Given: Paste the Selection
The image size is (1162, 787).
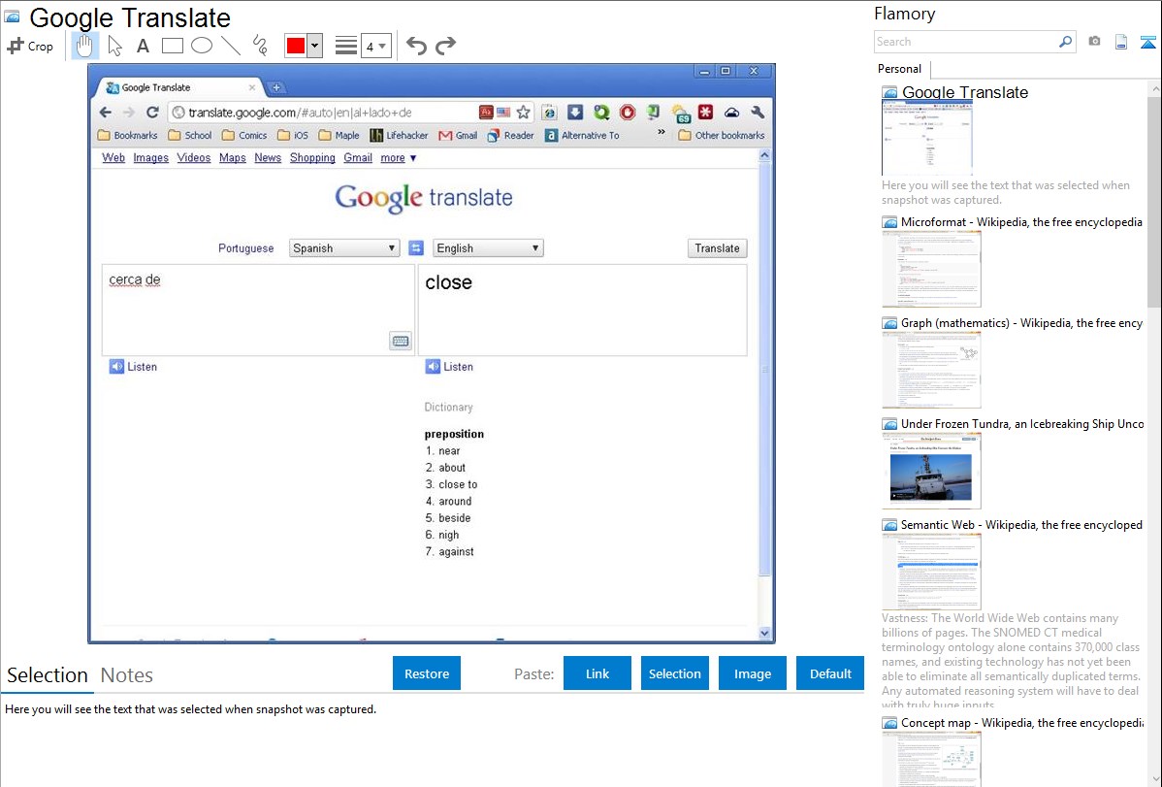Looking at the screenshot, I should click(674, 673).
